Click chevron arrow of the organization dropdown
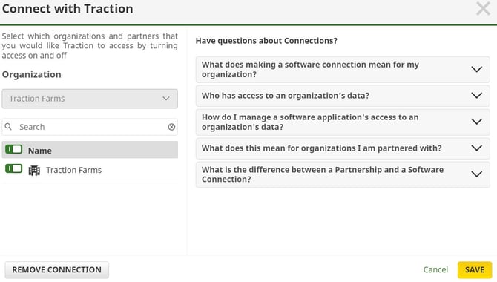 point(166,99)
